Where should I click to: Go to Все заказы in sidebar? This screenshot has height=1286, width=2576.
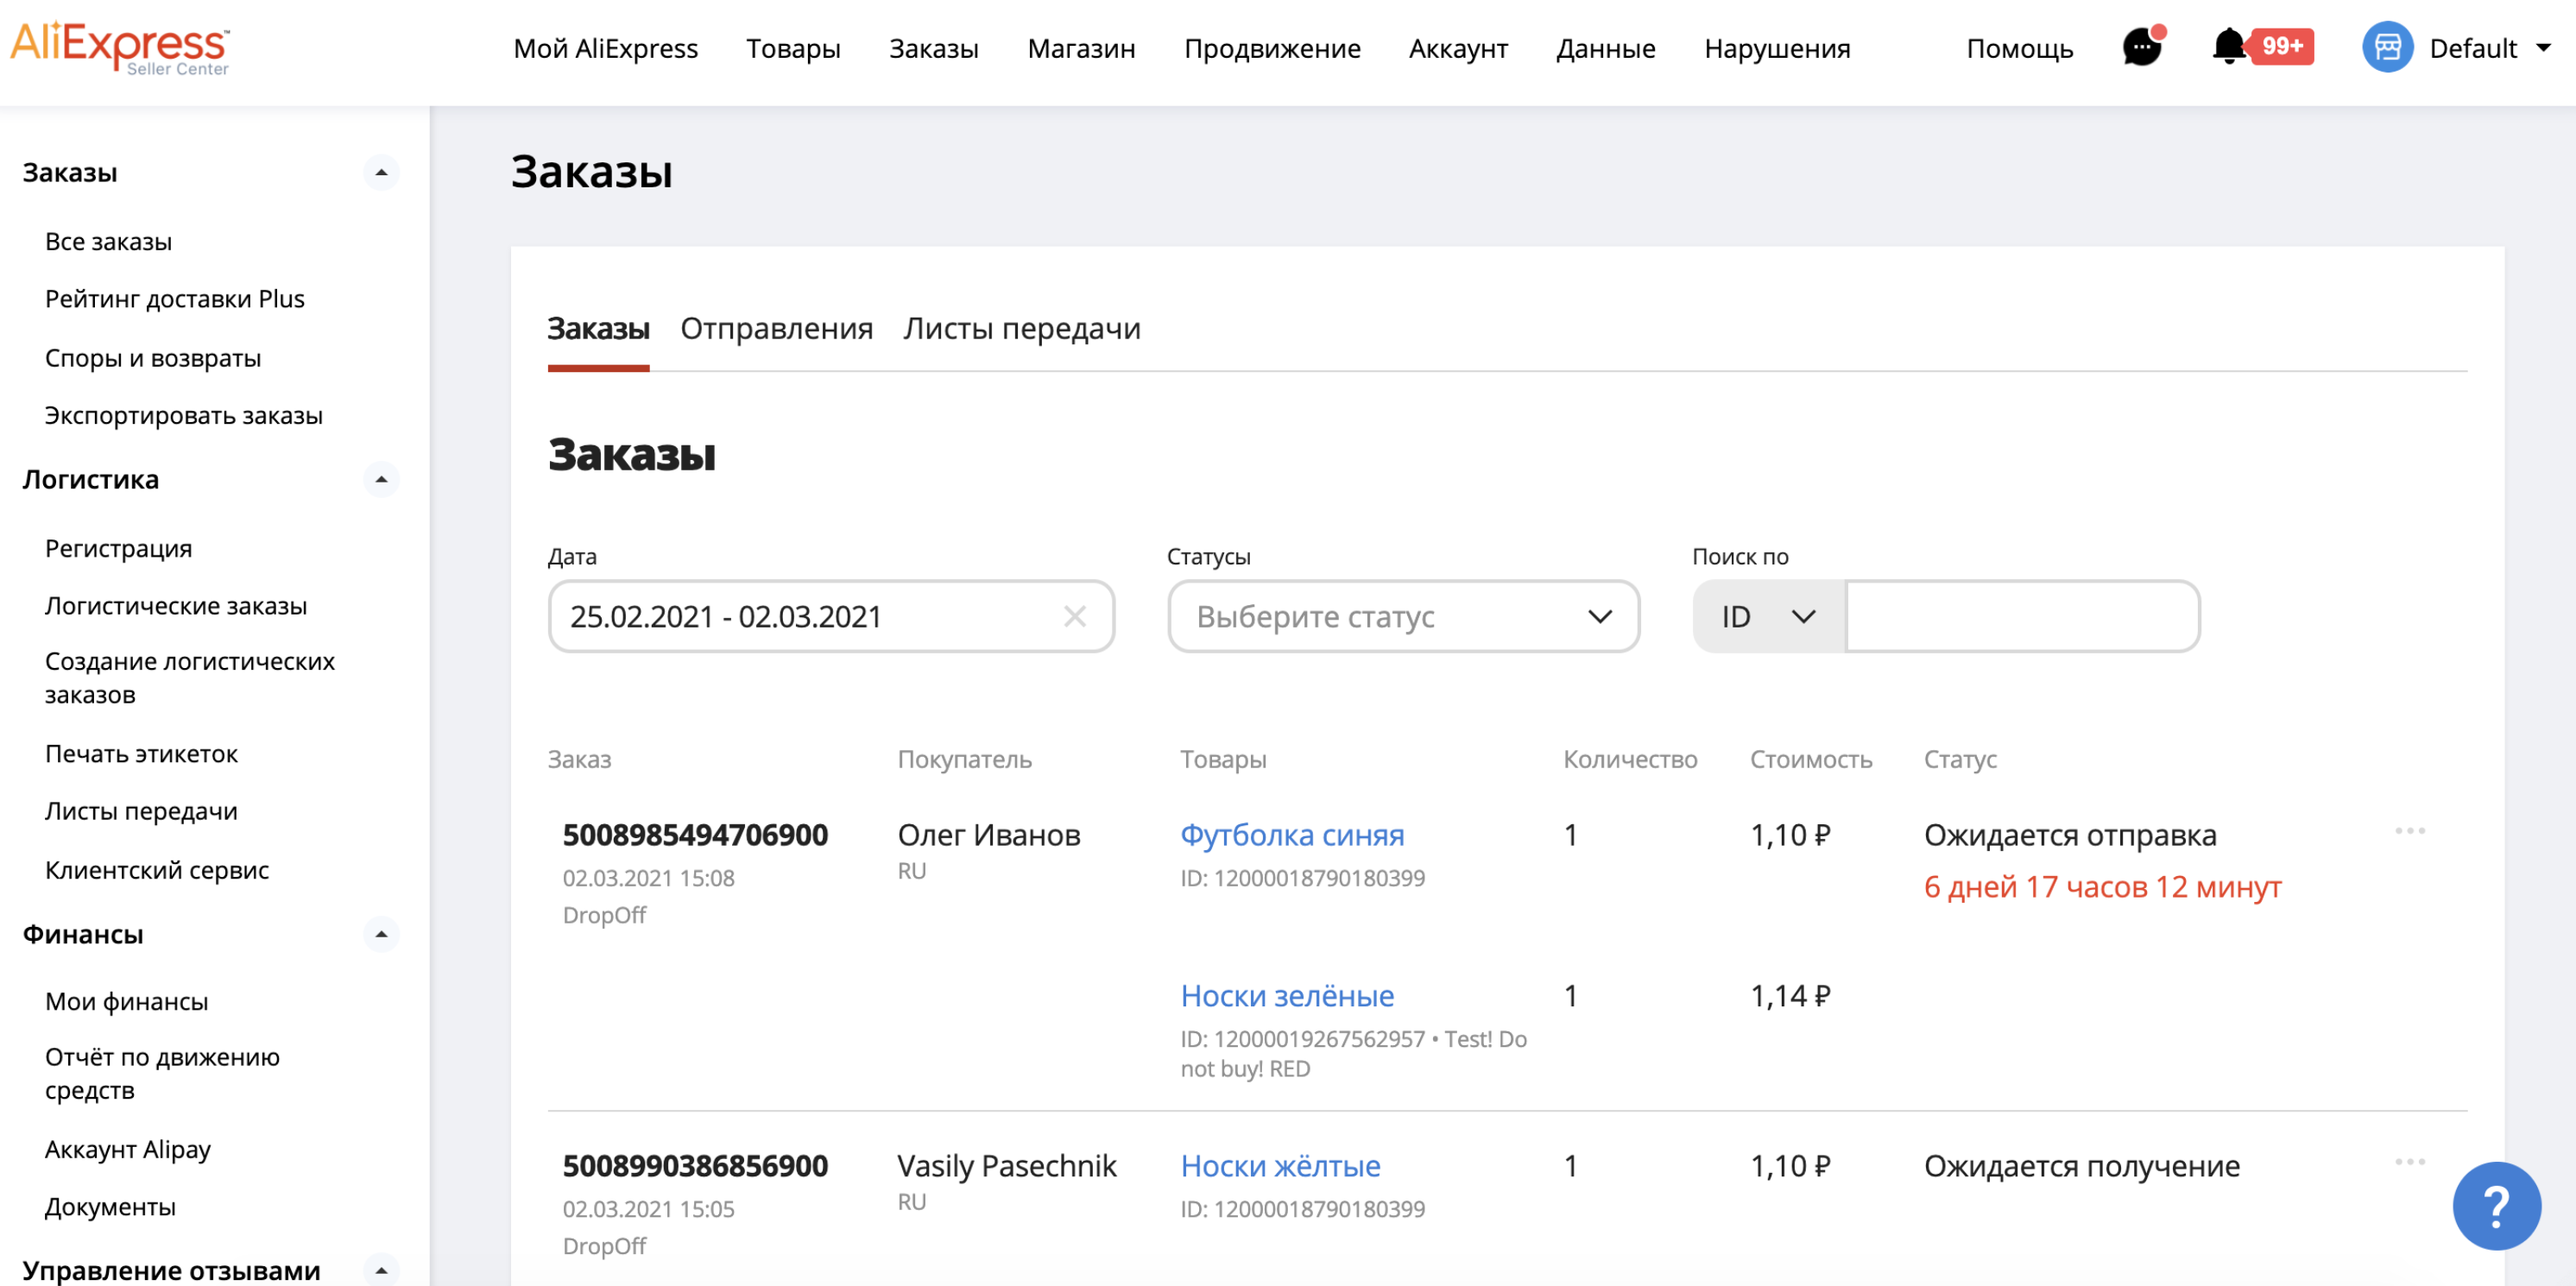(108, 241)
